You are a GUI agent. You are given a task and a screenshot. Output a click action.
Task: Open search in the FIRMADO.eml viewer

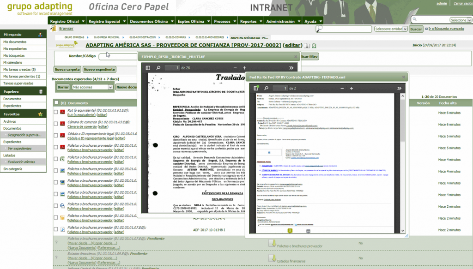pos(266,88)
